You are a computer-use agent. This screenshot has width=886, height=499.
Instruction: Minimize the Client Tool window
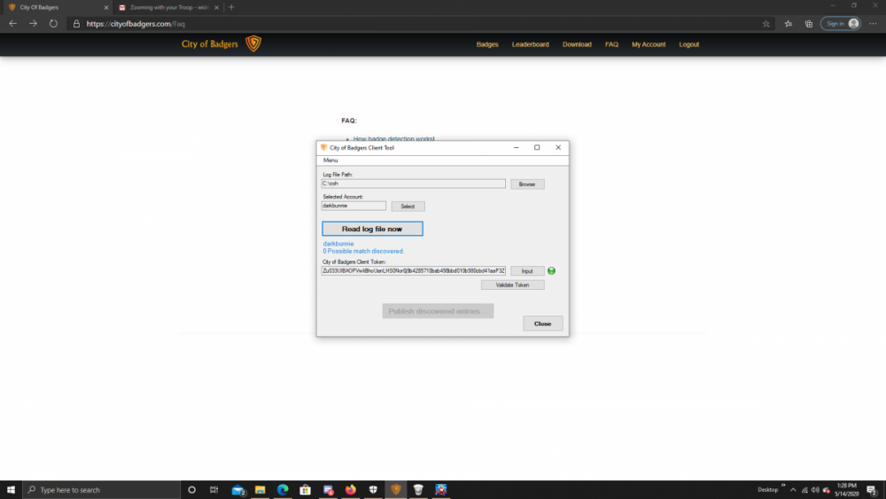click(x=516, y=147)
